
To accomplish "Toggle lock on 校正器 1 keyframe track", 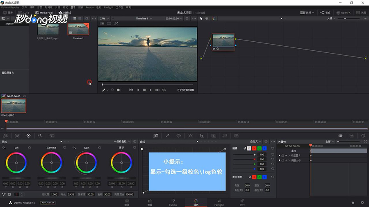I will [282, 155].
